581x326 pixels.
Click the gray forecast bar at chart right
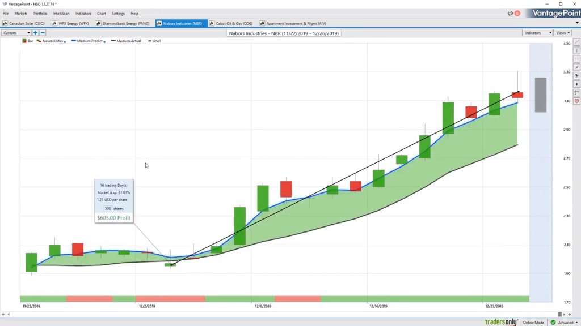[541, 95]
